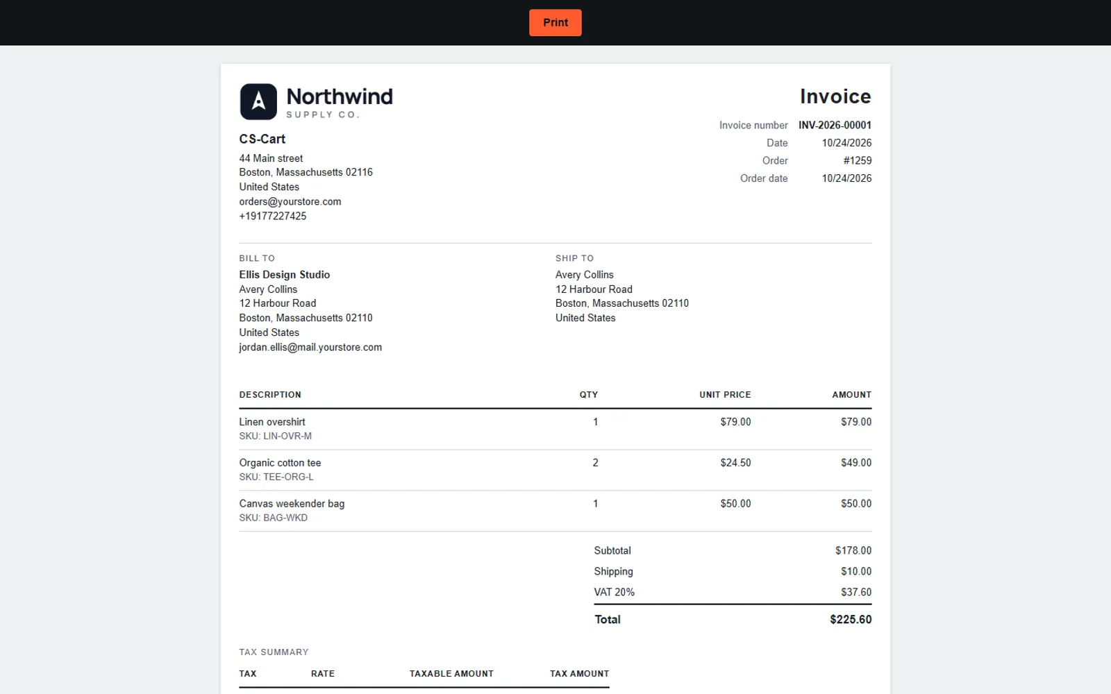The height and width of the screenshot is (694, 1111).
Task: Click the Rate column header in tax summary
Action: tap(323, 674)
